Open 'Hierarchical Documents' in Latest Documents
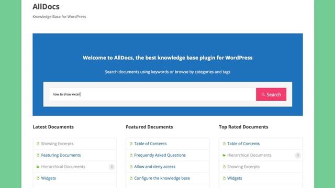 click(63, 167)
